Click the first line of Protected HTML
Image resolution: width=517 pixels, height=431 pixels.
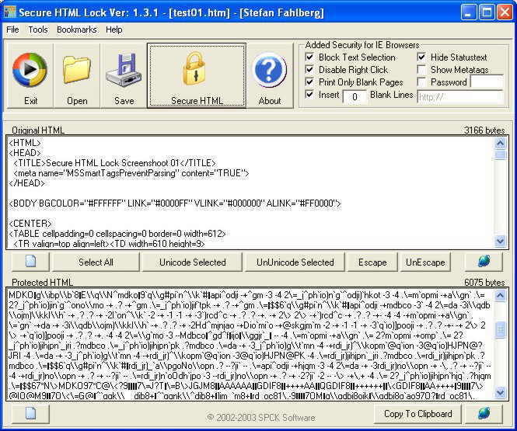[246, 295]
